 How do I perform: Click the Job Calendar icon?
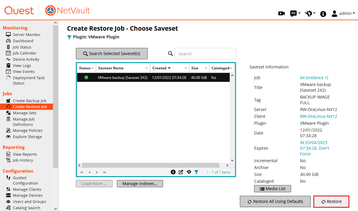[8, 53]
